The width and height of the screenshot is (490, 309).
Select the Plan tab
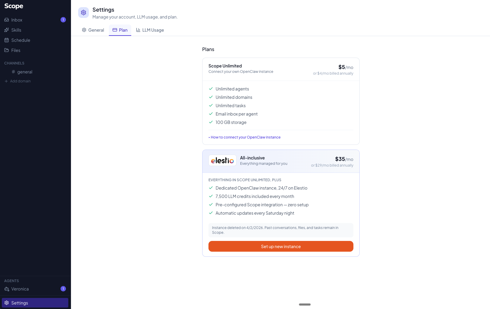[120, 30]
